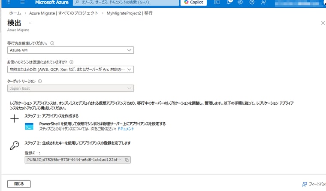Image resolution: width=326 pixels, height=191 pixels.
Task: Click the Azure Migrate subtitle text
Action: [x=18, y=30]
